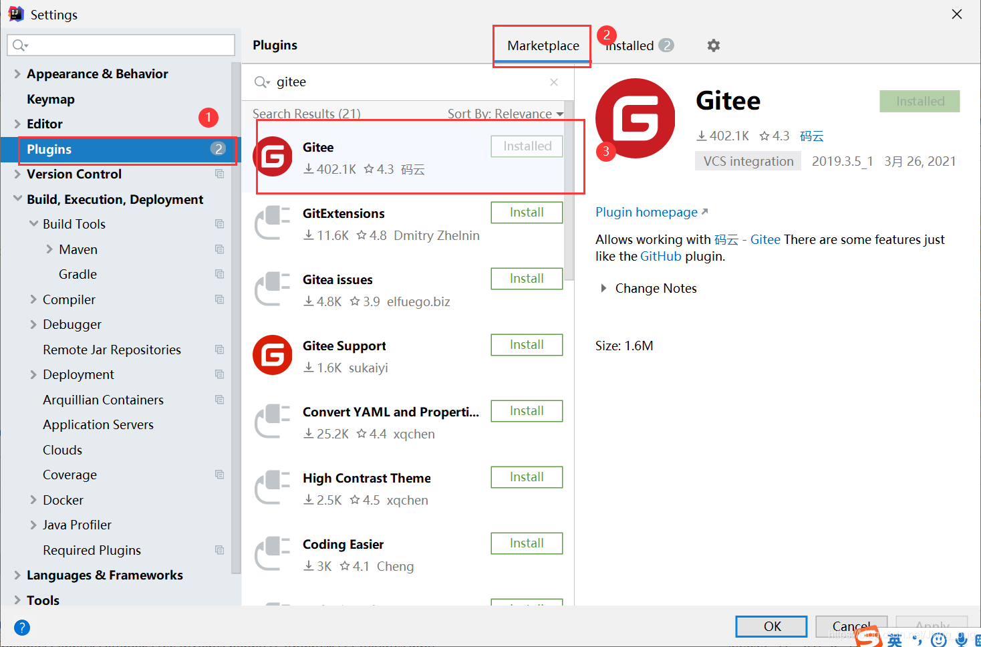Click the Gradle project-level icon

(219, 274)
